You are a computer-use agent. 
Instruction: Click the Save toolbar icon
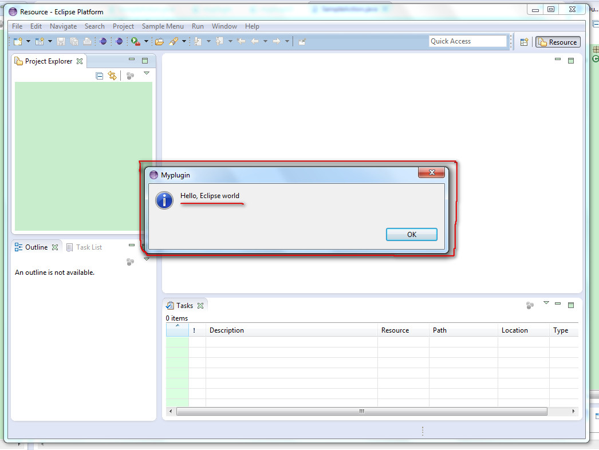point(61,41)
